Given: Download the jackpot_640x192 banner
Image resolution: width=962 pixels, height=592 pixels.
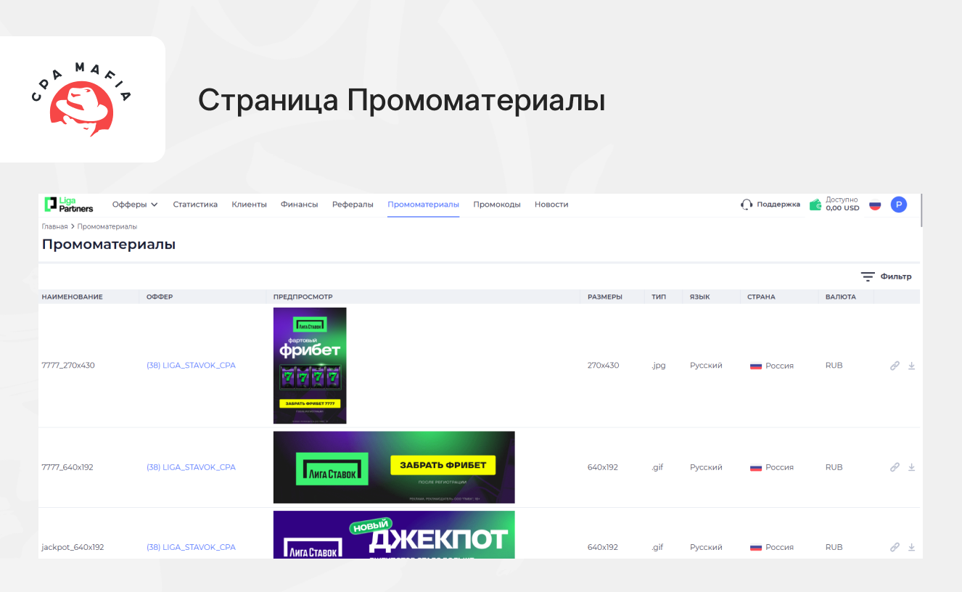Looking at the screenshot, I should coord(911,547).
